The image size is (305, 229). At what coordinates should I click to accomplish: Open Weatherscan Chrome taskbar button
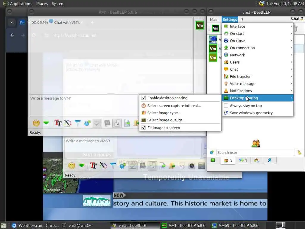(35, 225)
